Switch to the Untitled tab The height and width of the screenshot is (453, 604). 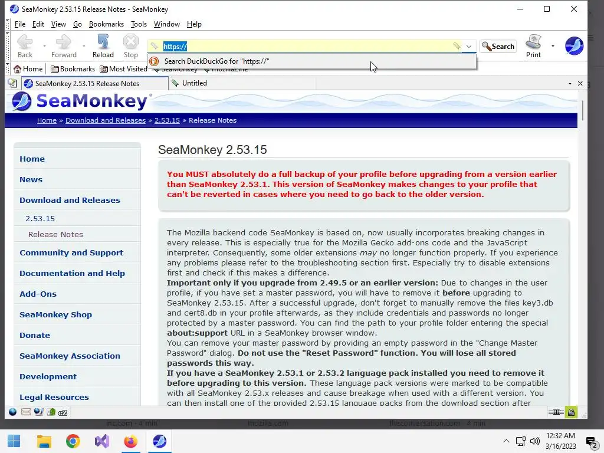(x=242, y=83)
